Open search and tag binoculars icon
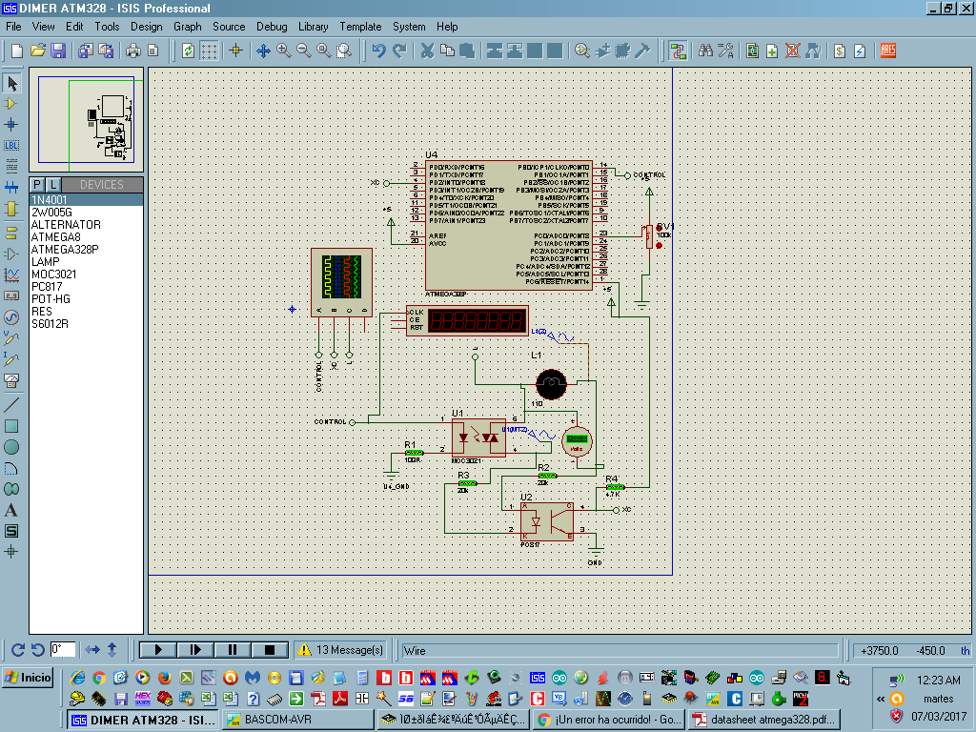Image resolution: width=976 pixels, height=732 pixels. [x=705, y=51]
